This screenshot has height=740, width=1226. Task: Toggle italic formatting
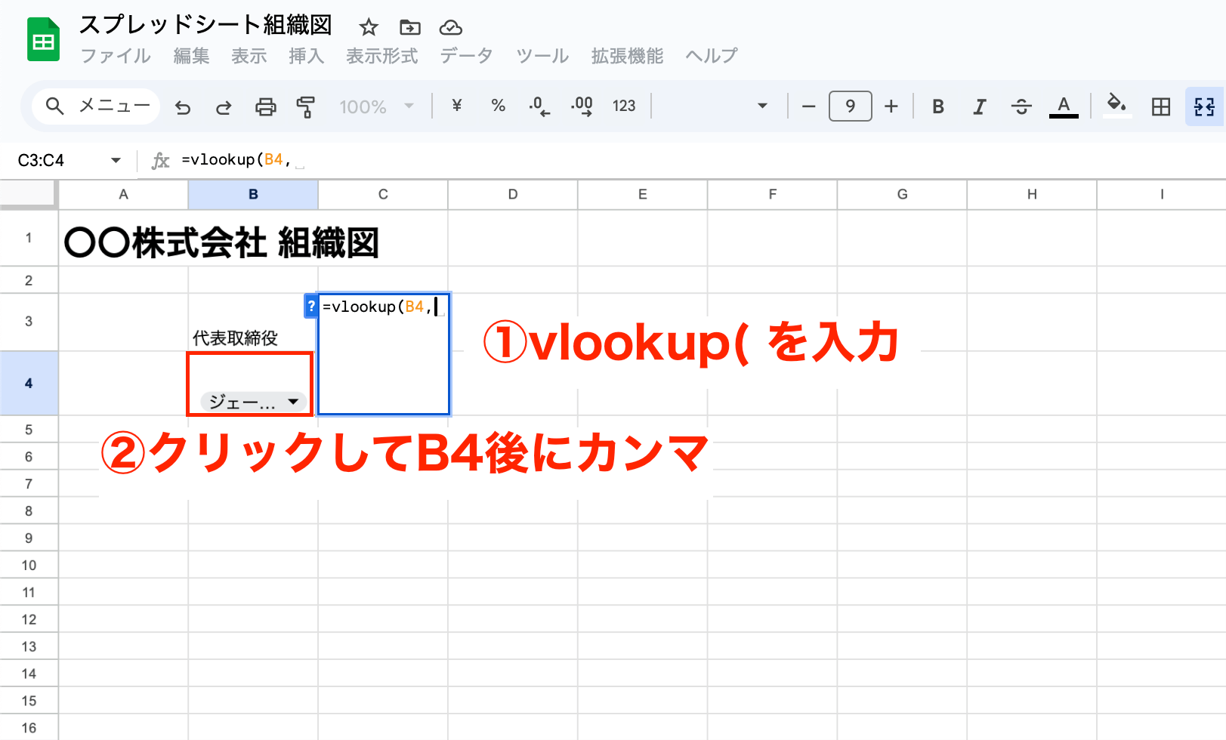click(x=979, y=106)
